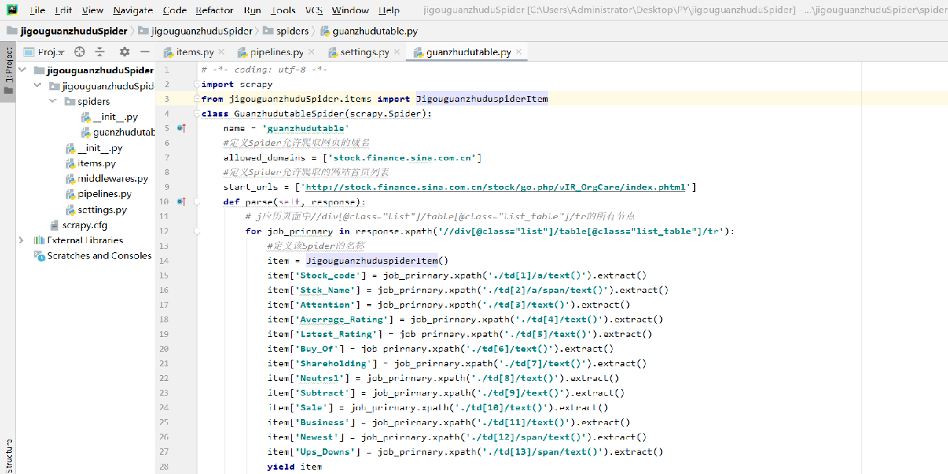Click the override gutter icon beside name
The image size is (948, 474).
pos(181,127)
